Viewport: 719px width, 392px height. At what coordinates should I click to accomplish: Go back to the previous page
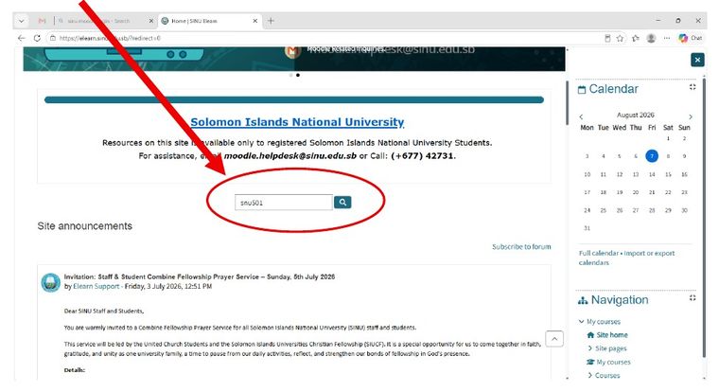tap(21, 38)
